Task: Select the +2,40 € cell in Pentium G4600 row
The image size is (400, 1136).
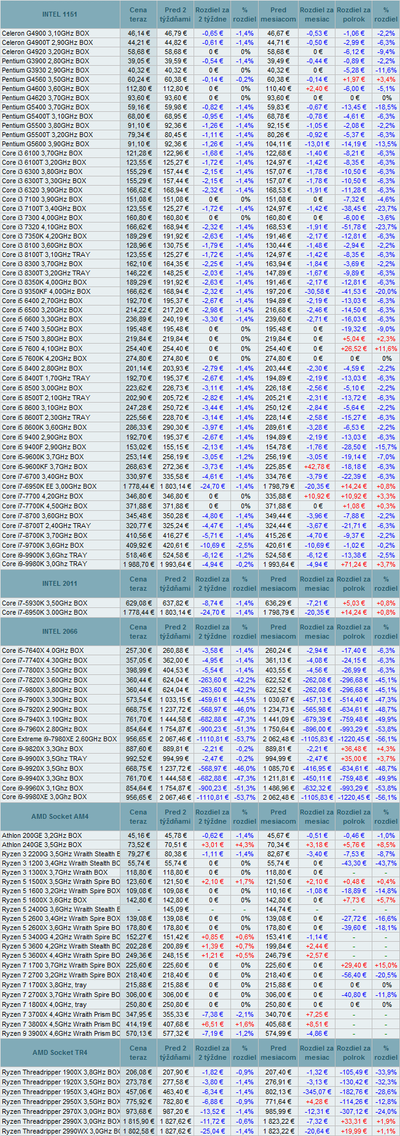Action: click(x=317, y=89)
